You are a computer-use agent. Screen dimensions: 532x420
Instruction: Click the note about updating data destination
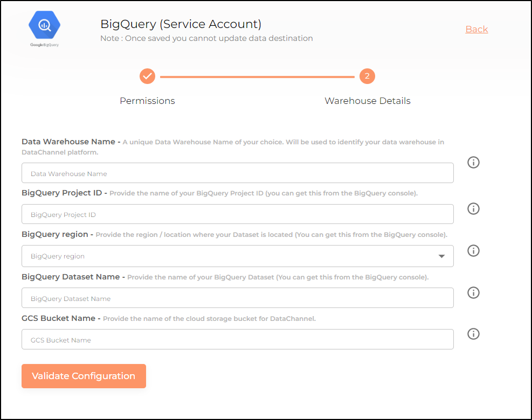pos(206,38)
